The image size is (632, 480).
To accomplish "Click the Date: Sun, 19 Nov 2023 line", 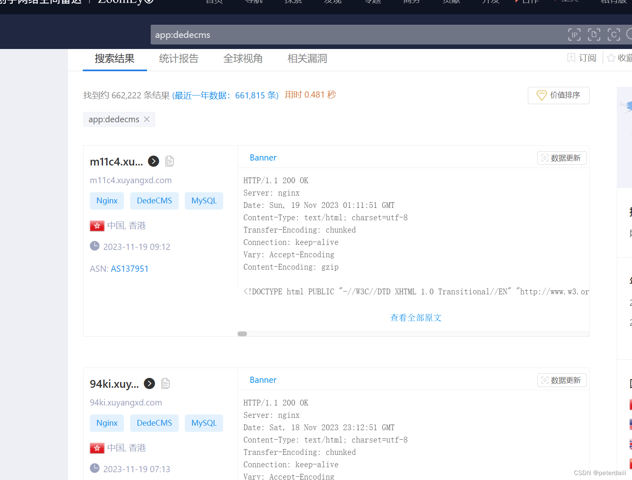I will [x=319, y=205].
